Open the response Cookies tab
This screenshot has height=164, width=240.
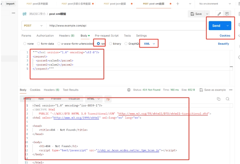pos(35,90)
